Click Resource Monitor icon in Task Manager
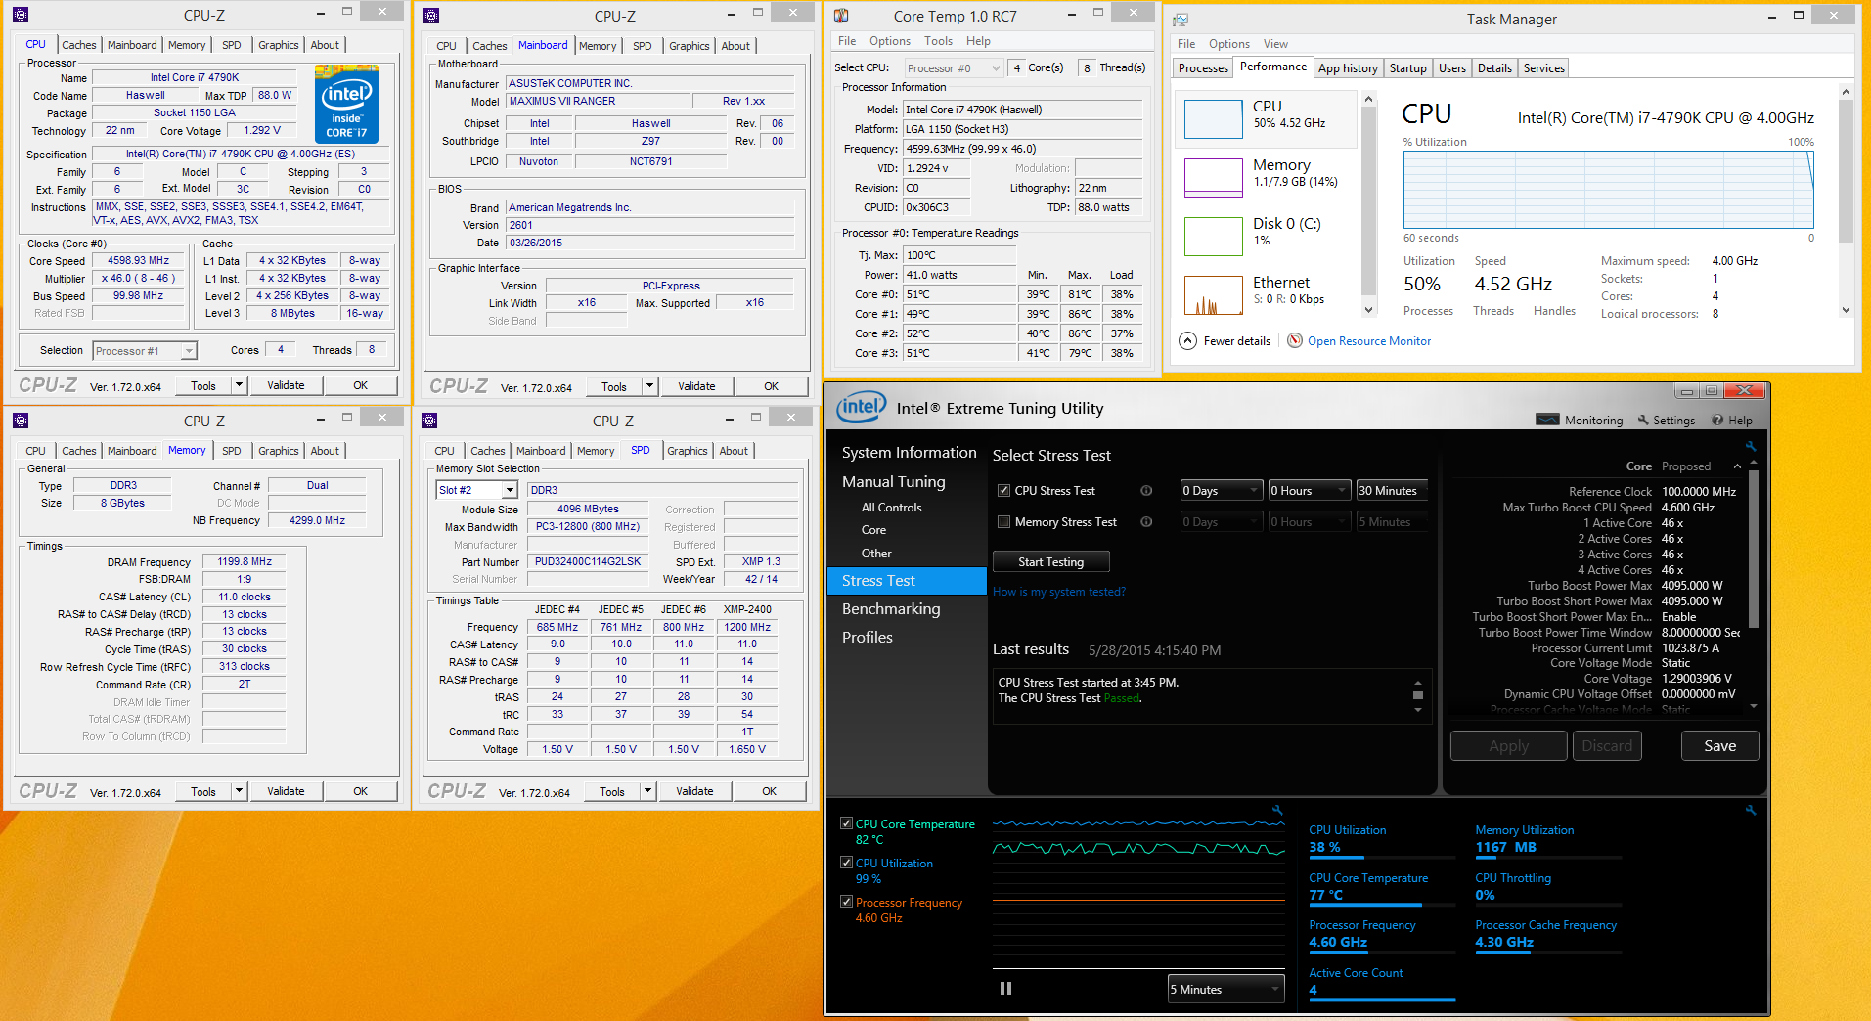Screen dimensions: 1871x1021 click(x=1295, y=341)
